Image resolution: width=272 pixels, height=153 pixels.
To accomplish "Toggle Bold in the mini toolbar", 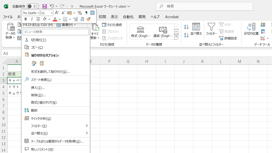I will point(26,19).
